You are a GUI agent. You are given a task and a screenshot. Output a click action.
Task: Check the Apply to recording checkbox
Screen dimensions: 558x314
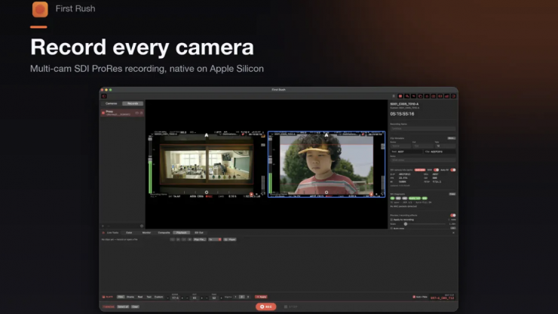392,220
